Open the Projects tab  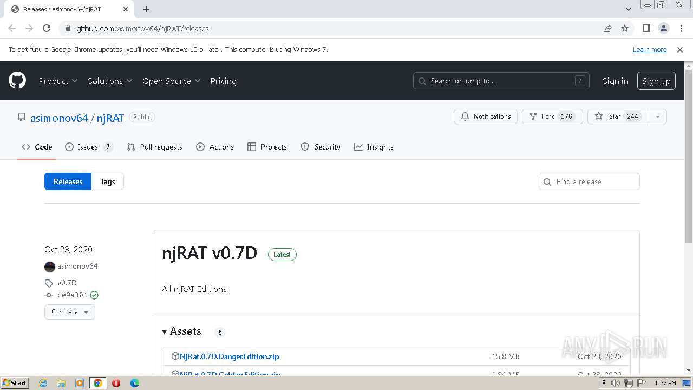point(267,147)
